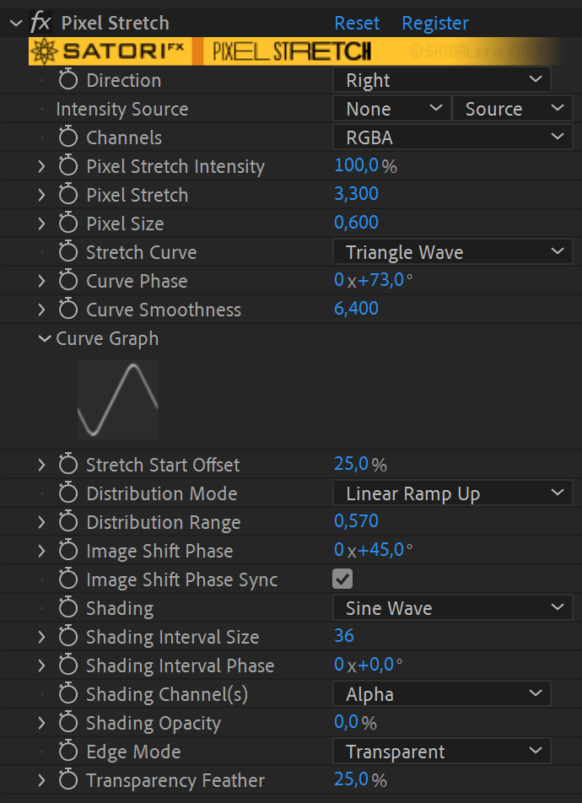The image size is (582, 803).
Task: Expand the Shading Opacity property
Action: coord(40,722)
